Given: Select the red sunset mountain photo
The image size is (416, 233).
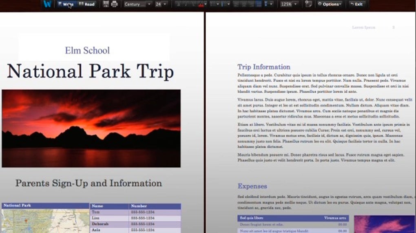Looking at the screenshot, I should click(x=91, y=129).
